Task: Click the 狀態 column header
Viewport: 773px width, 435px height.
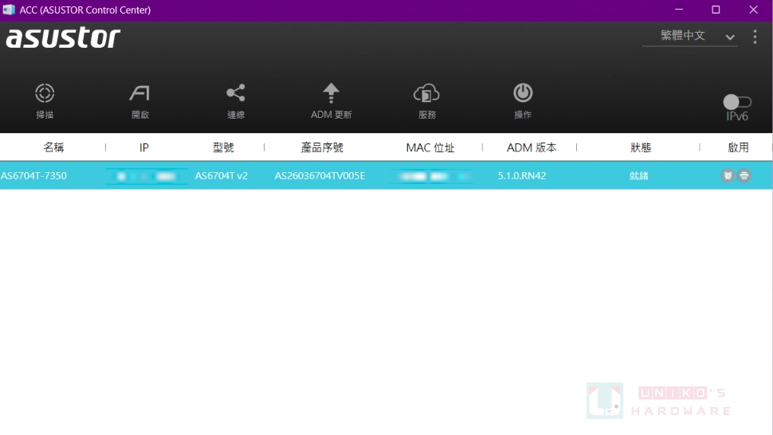Action: coord(641,147)
